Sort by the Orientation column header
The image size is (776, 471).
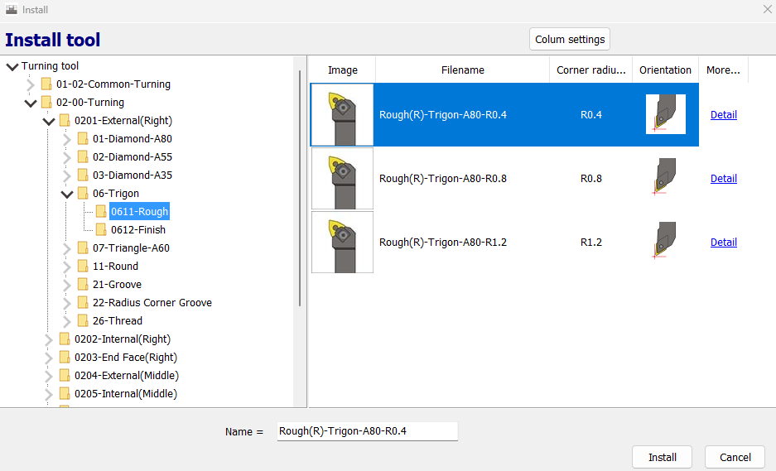(x=665, y=70)
